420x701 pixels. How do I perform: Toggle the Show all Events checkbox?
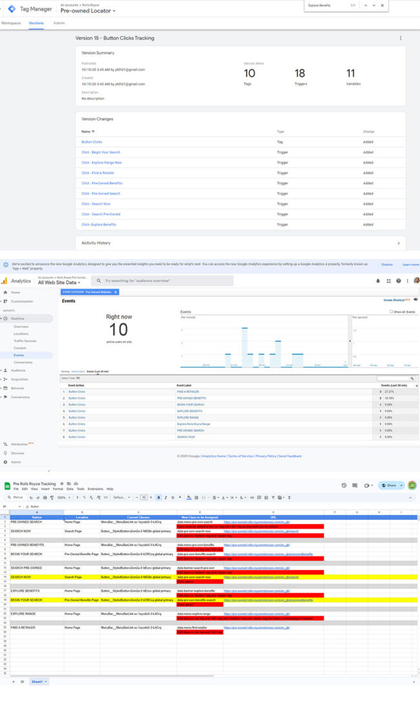(391, 311)
